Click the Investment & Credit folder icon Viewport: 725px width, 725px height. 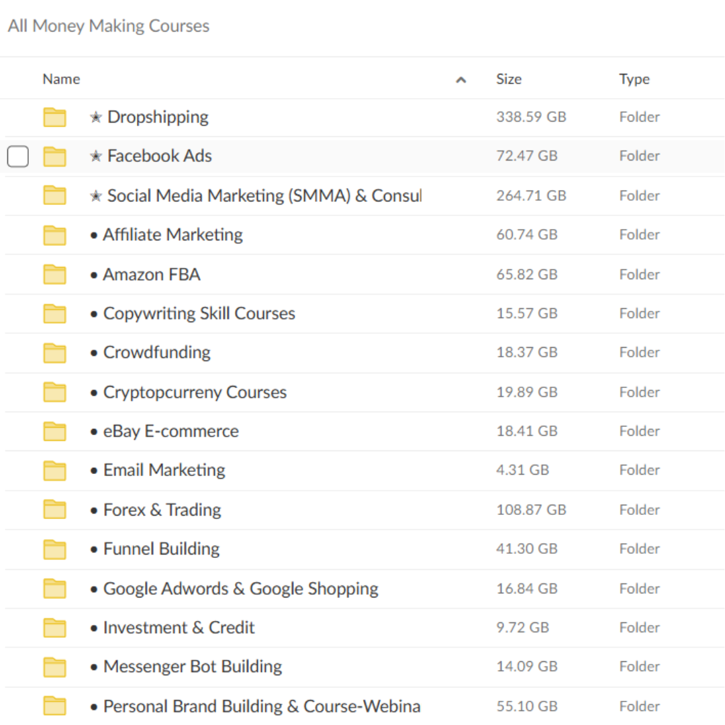(x=54, y=627)
